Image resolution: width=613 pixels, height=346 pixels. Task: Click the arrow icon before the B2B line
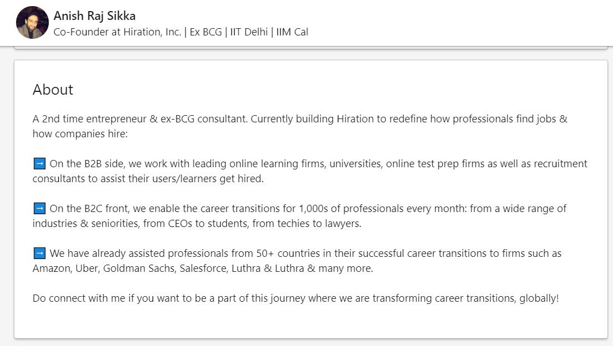[39, 164]
